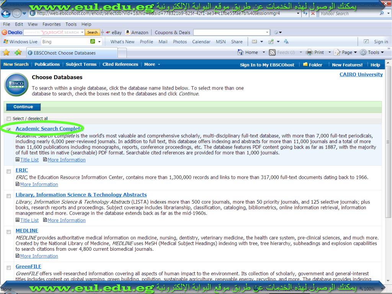Click the EBSCOhost round logo

coord(16,85)
